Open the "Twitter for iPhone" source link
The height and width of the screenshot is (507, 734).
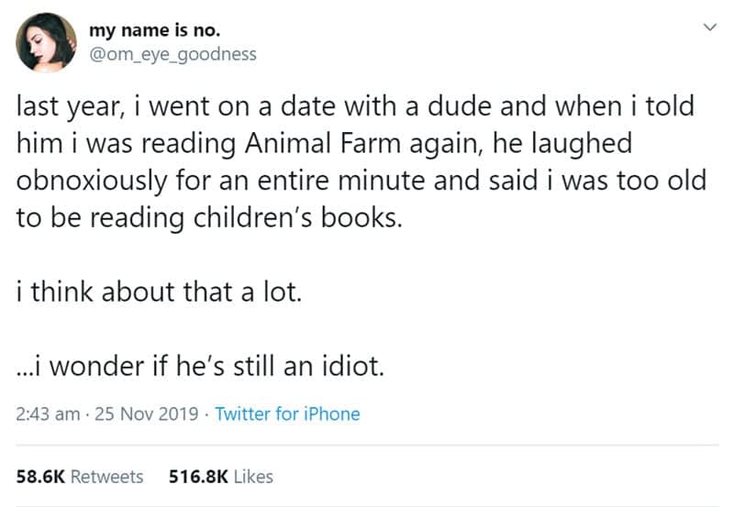point(287,413)
